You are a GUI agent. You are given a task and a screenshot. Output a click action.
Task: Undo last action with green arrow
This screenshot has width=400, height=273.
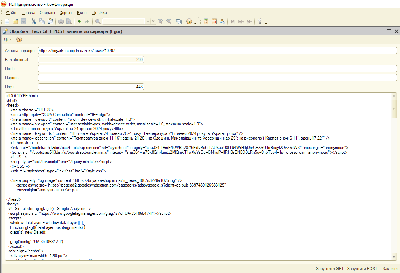(80, 21)
